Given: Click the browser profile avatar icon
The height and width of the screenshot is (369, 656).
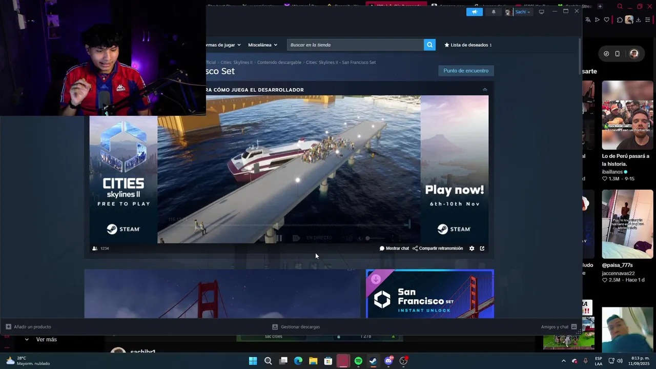Looking at the screenshot, I should click(x=629, y=20).
